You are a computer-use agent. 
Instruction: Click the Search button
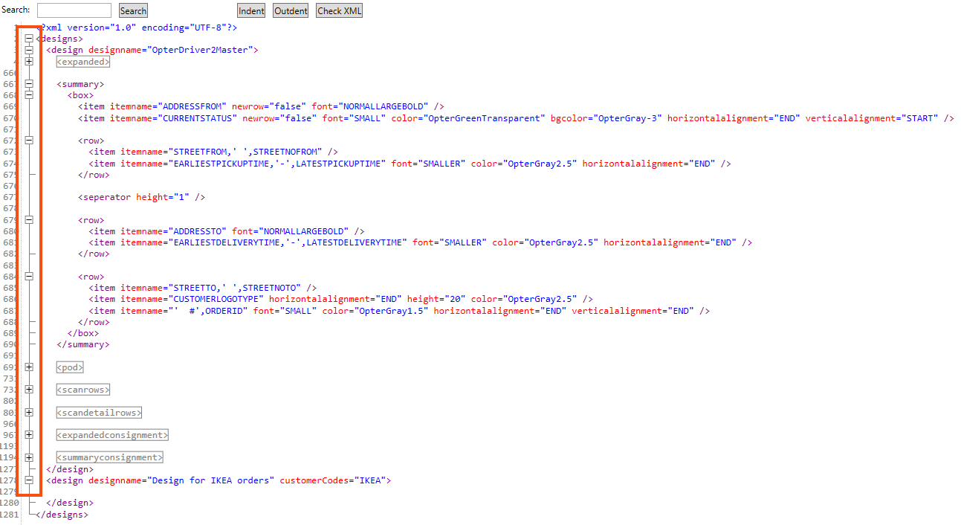(133, 10)
